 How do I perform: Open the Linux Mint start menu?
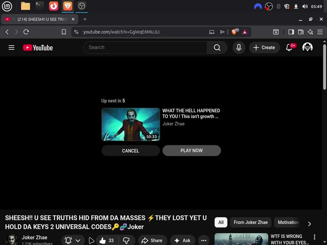pyautogui.click(x=7, y=6)
